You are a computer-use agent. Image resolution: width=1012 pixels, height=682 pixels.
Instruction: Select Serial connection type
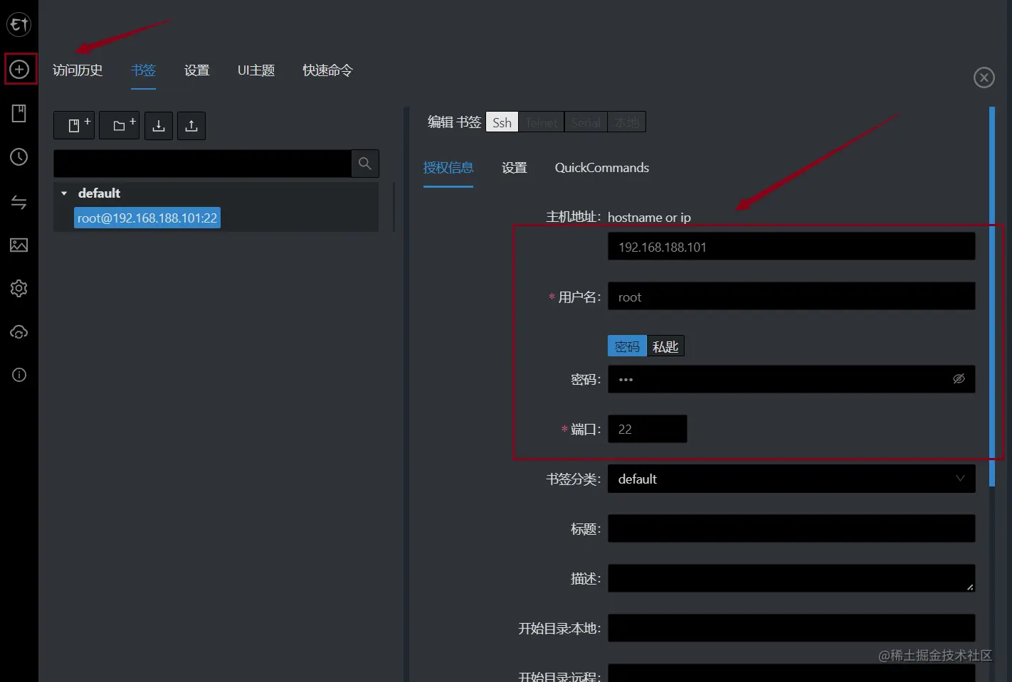tap(586, 122)
